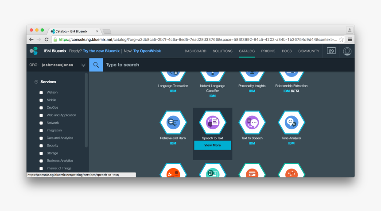Screen dimensions: 381x211
Task: Open the orange nodes icon below Tone Analyzer
Action: pyautogui.click(x=292, y=170)
